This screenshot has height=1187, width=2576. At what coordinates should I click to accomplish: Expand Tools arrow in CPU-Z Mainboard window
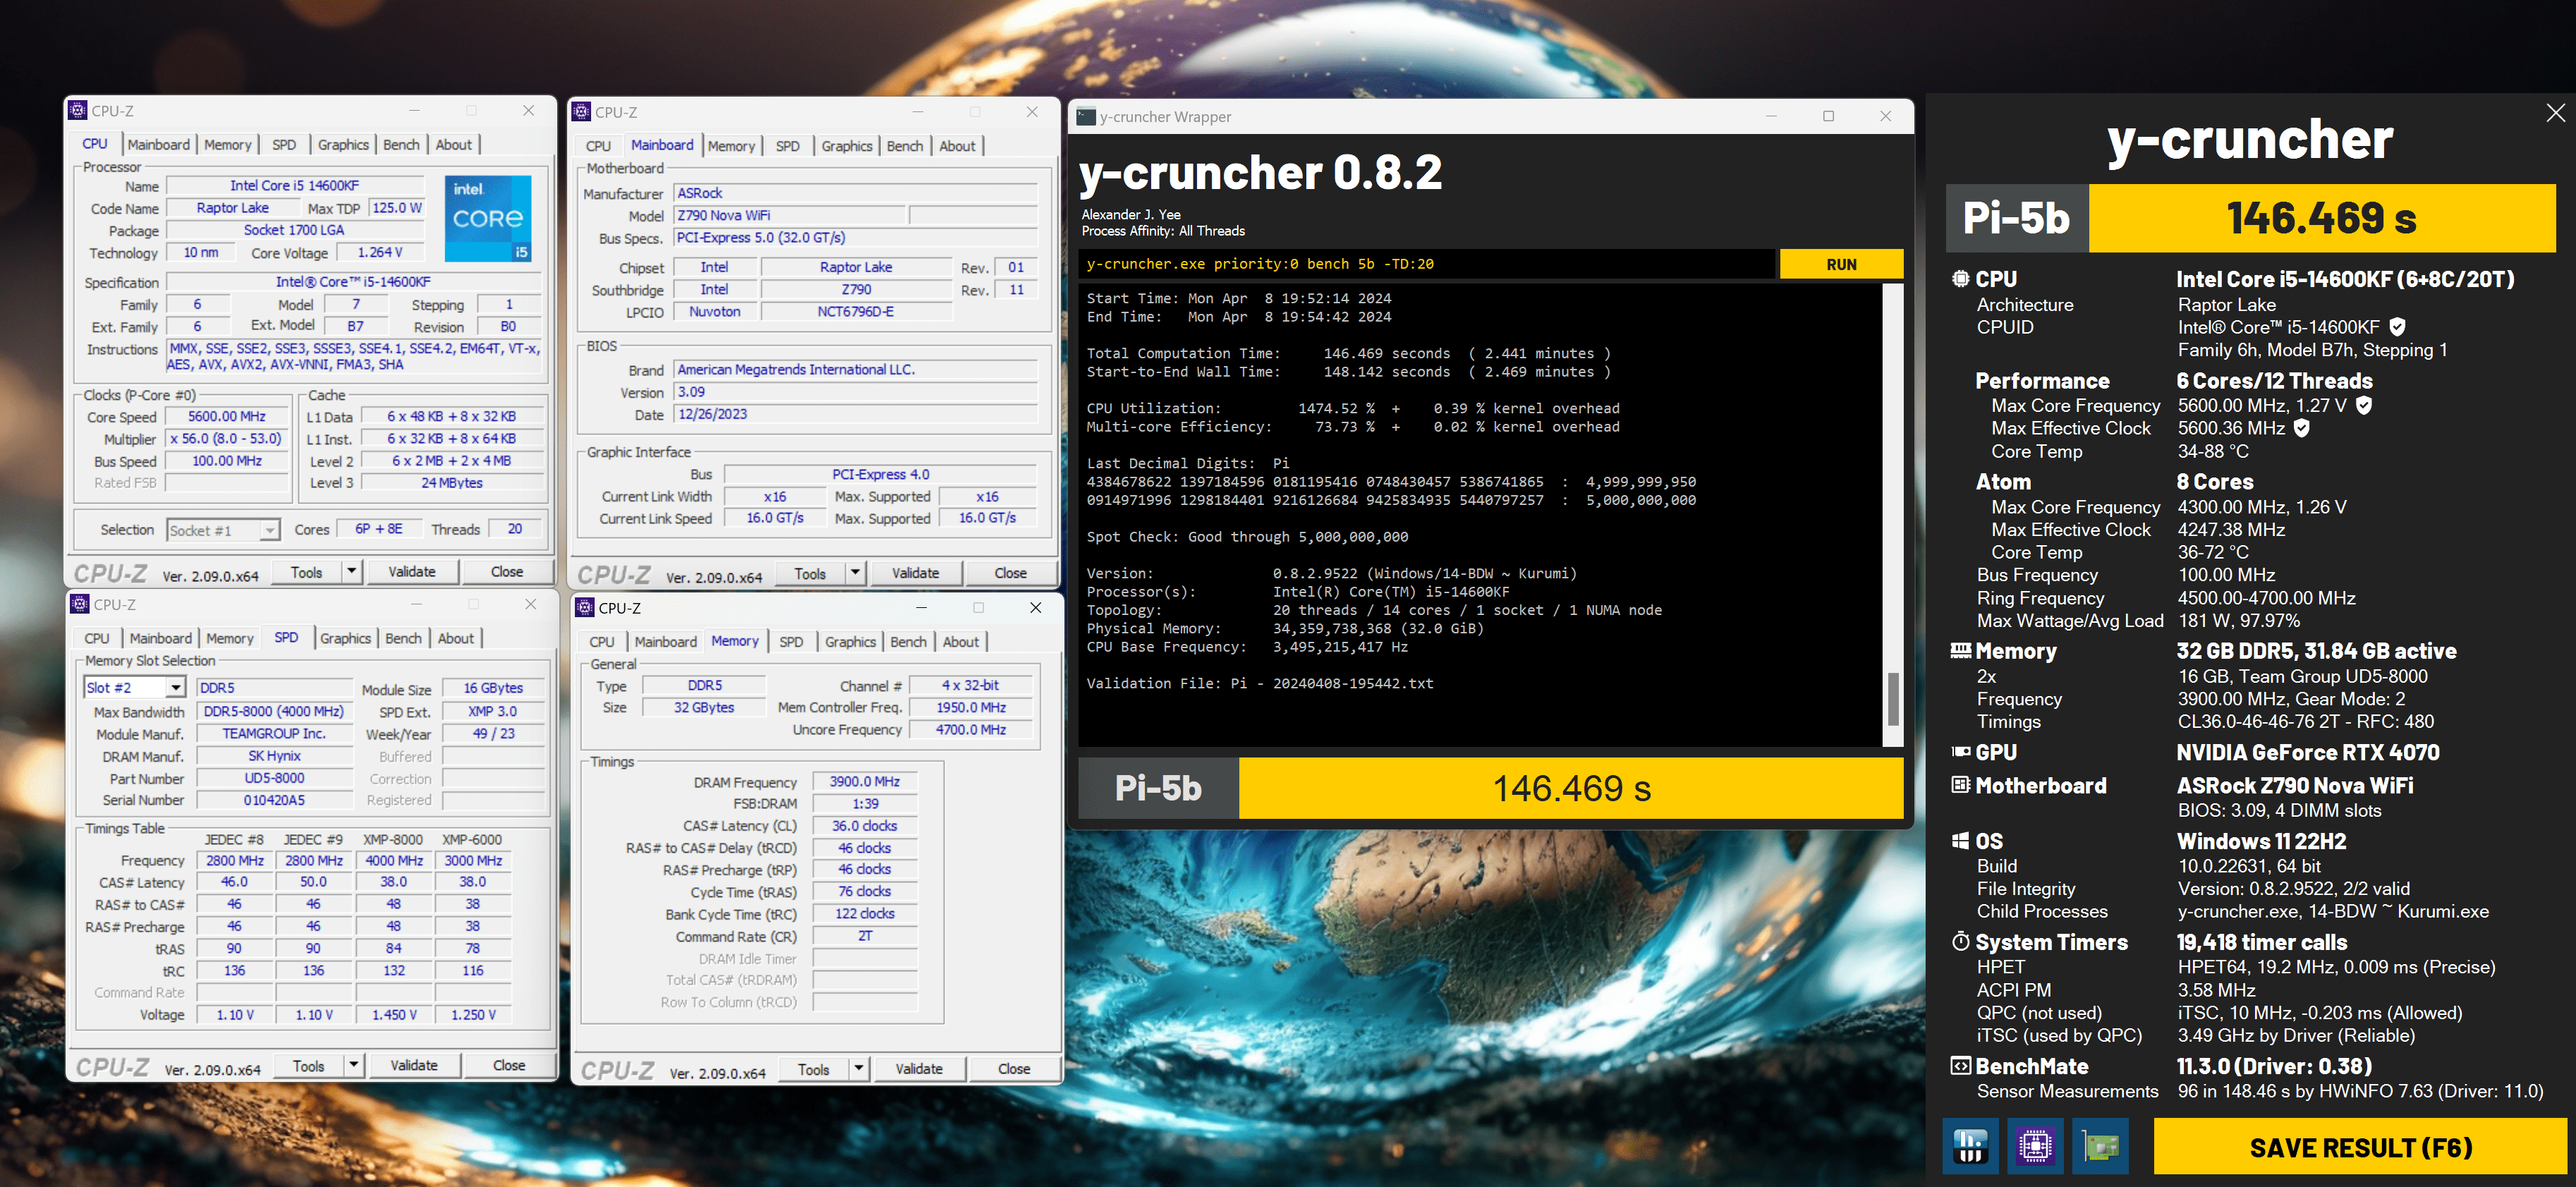(855, 573)
